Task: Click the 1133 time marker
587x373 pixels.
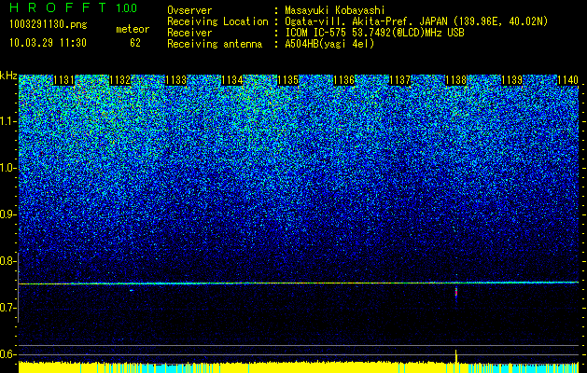Action: [176, 80]
